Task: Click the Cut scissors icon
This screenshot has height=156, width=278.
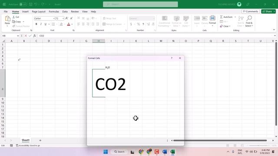Action: (13, 17)
